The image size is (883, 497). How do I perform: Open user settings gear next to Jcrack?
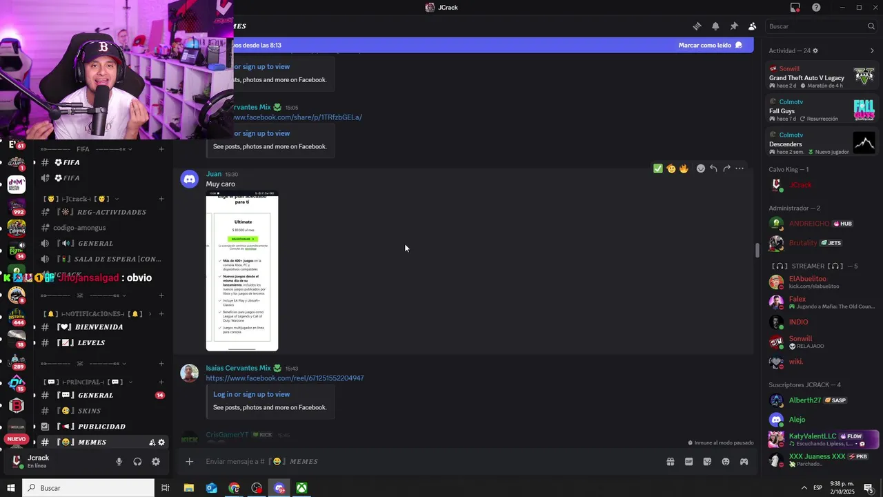tap(156, 462)
